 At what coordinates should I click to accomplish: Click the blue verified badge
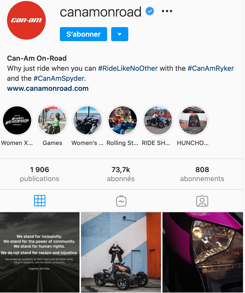[x=150, y=11]
